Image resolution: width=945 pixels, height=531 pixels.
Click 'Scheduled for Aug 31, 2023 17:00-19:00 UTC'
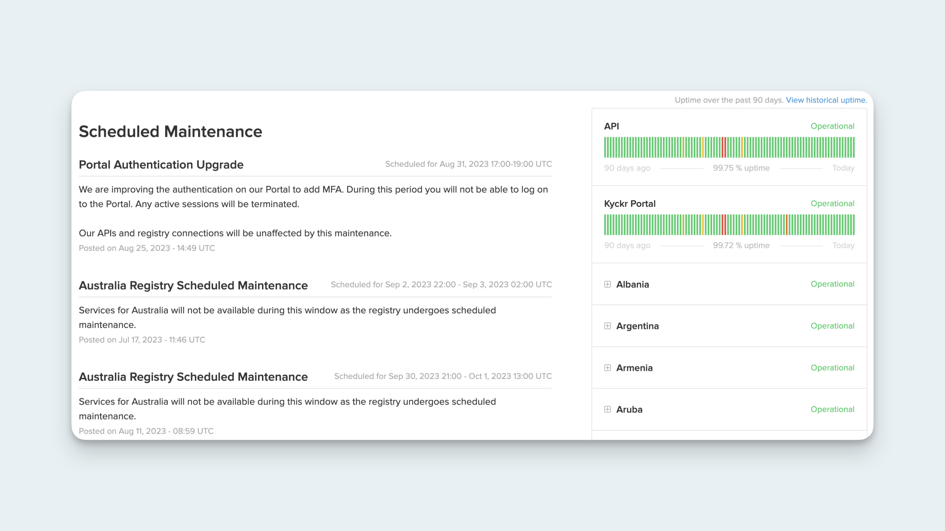pyautogui.click(x=469, y=164)
